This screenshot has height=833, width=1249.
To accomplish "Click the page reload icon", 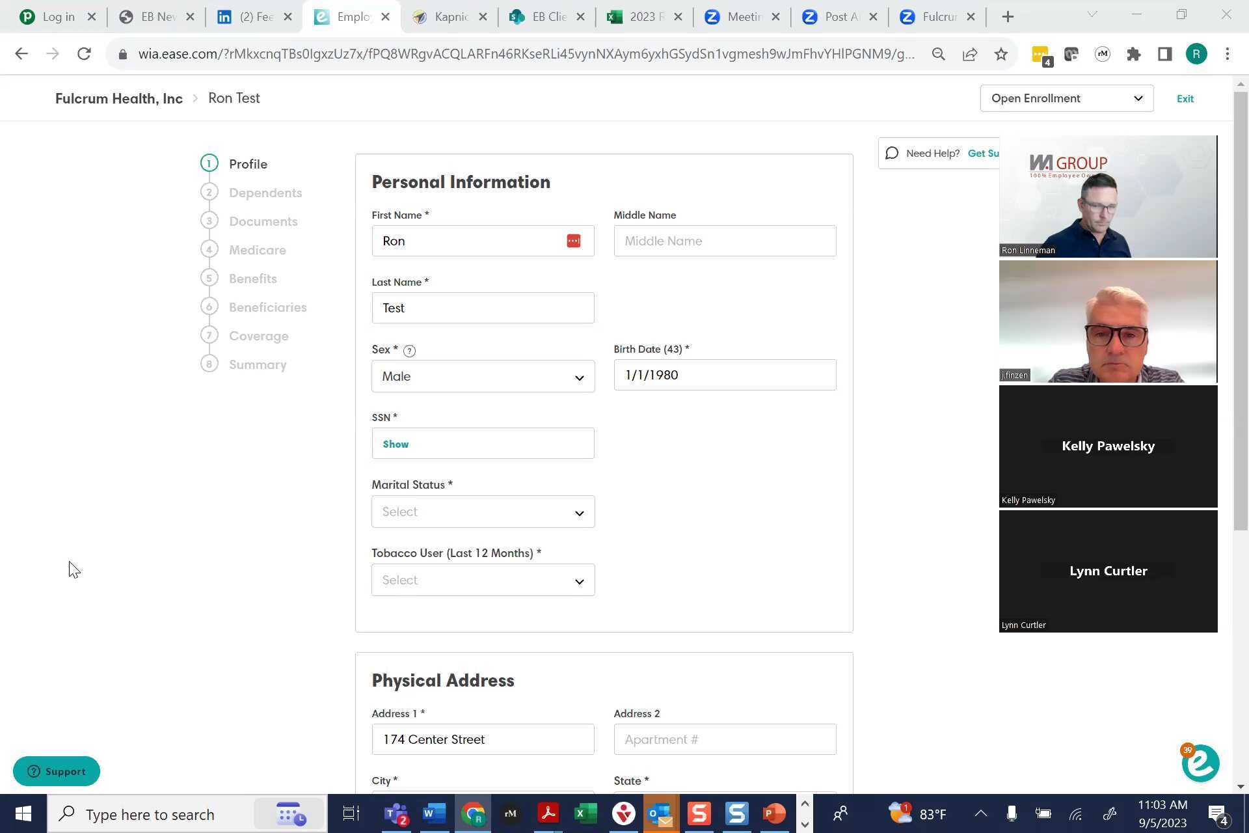I will tap(84, 54).
